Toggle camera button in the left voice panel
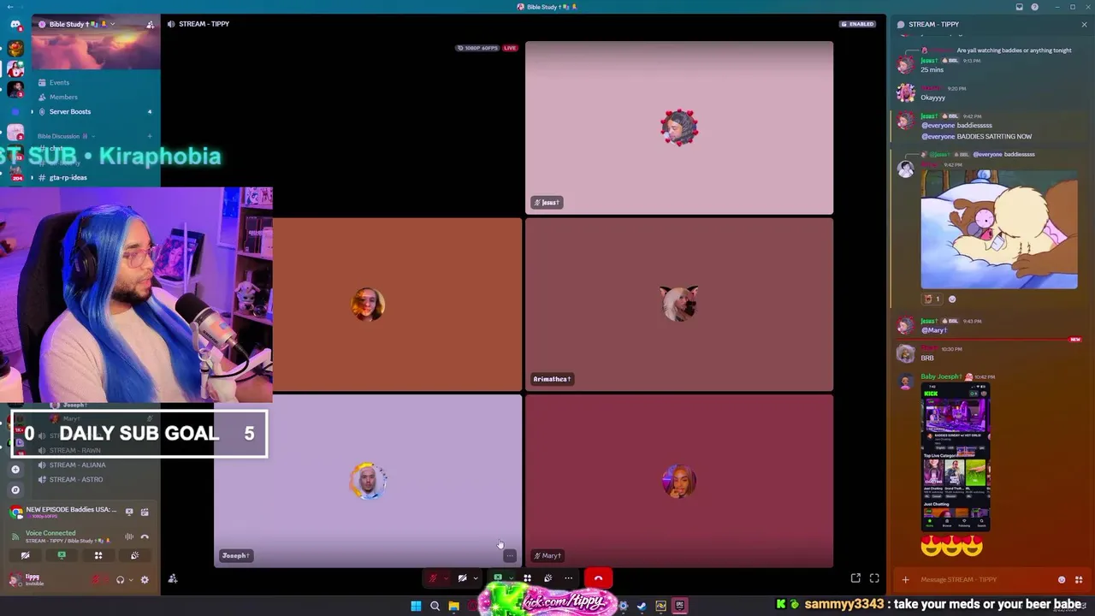1095x616 pixels. pyautogui.click(x=25, y=555)
